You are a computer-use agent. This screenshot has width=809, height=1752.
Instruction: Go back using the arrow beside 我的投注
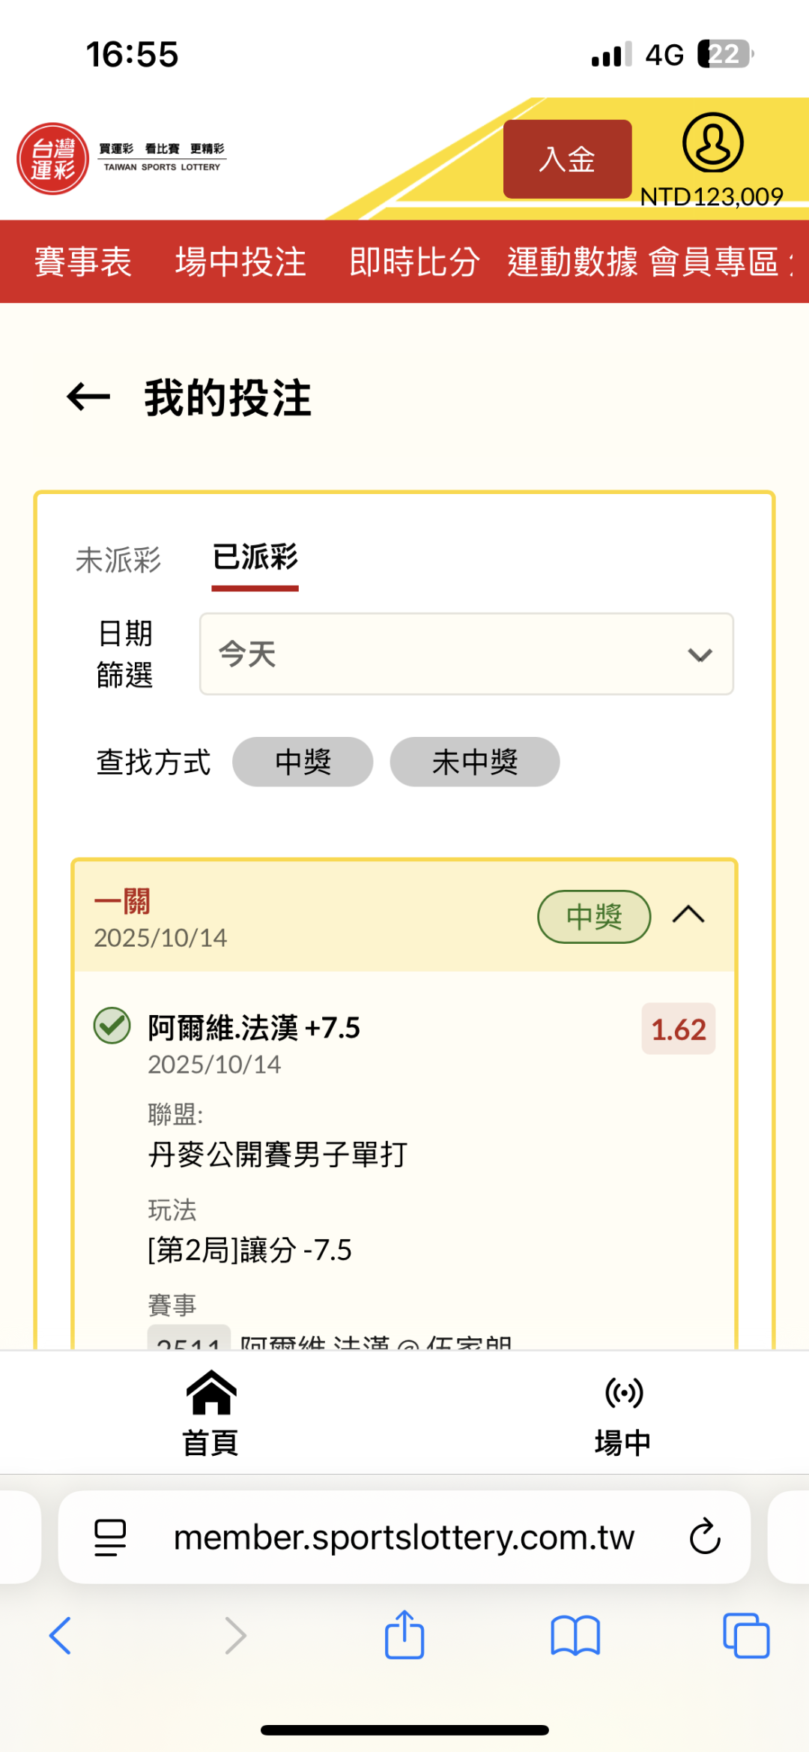click(88, 397)
